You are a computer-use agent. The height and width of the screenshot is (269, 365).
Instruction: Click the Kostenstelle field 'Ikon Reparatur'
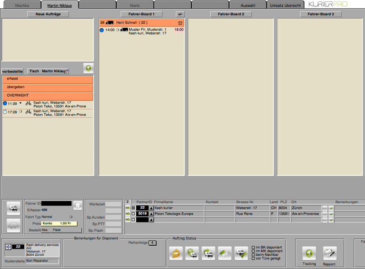pos(42,261)
